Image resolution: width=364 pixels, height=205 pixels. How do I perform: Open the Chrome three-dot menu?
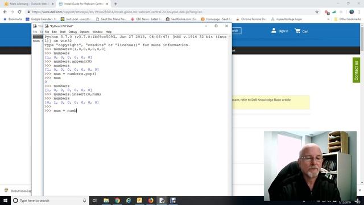pyautogui.click(x=359, y=12)
